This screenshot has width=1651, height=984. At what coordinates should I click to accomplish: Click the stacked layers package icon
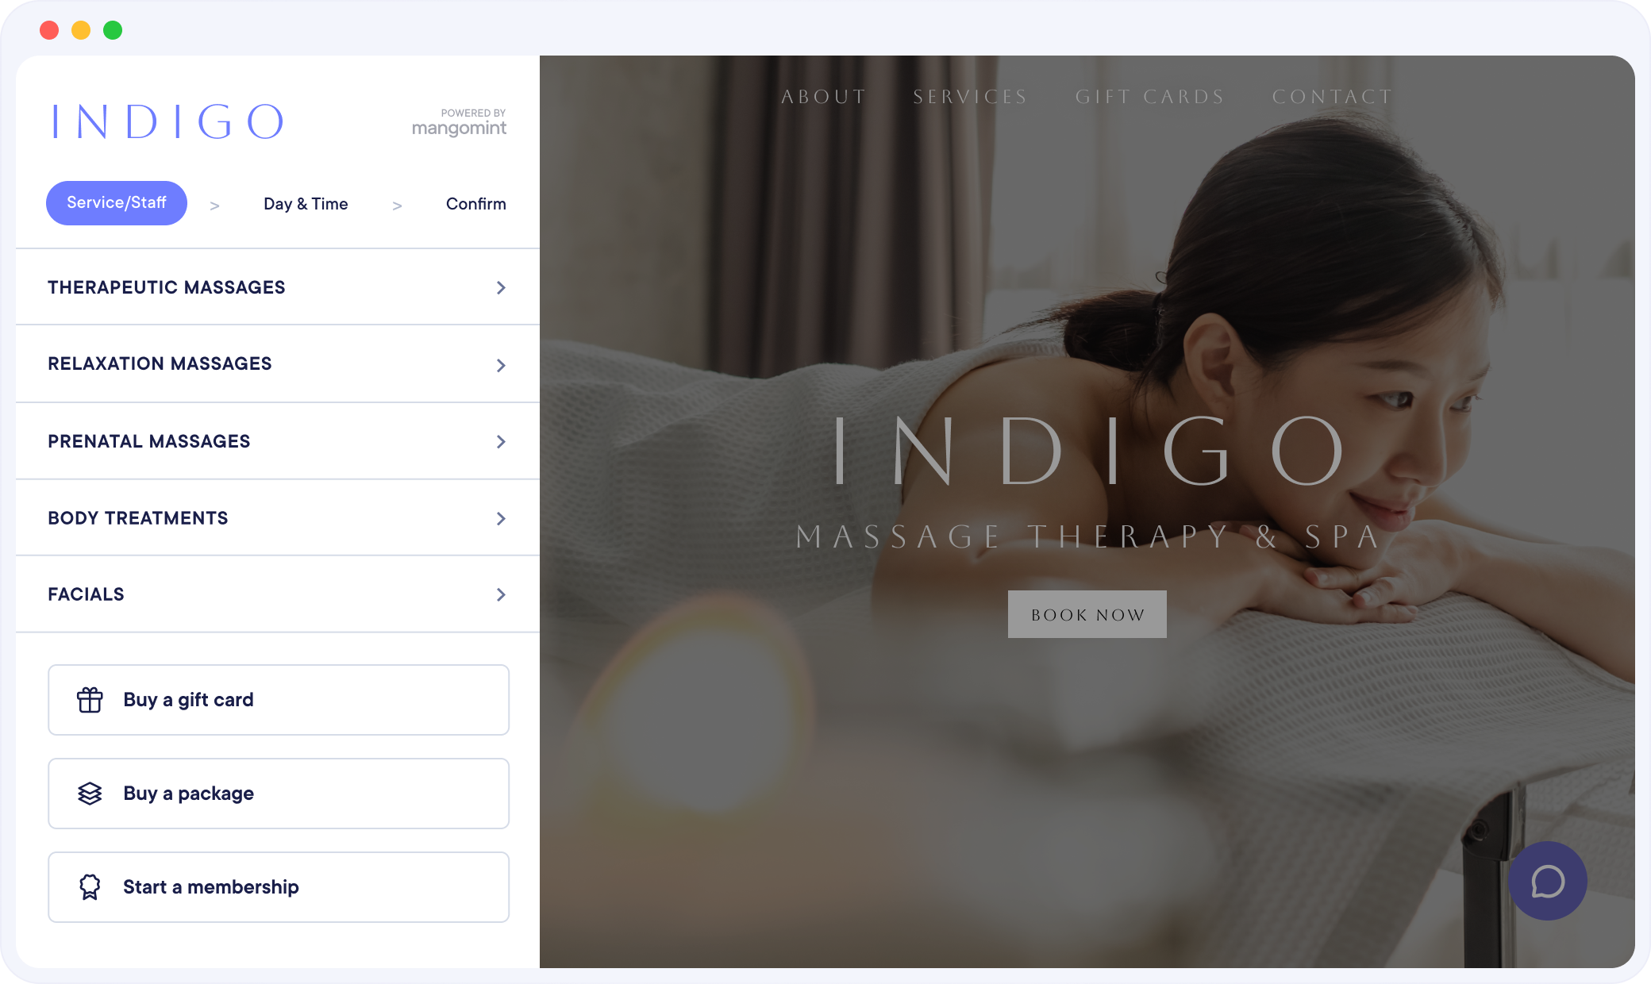(x=90, y=794)
